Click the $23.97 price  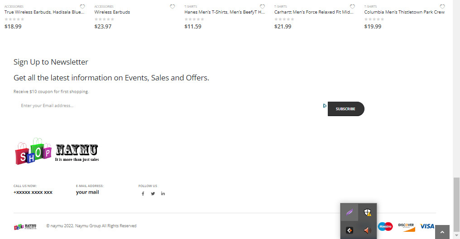[103, 26]
